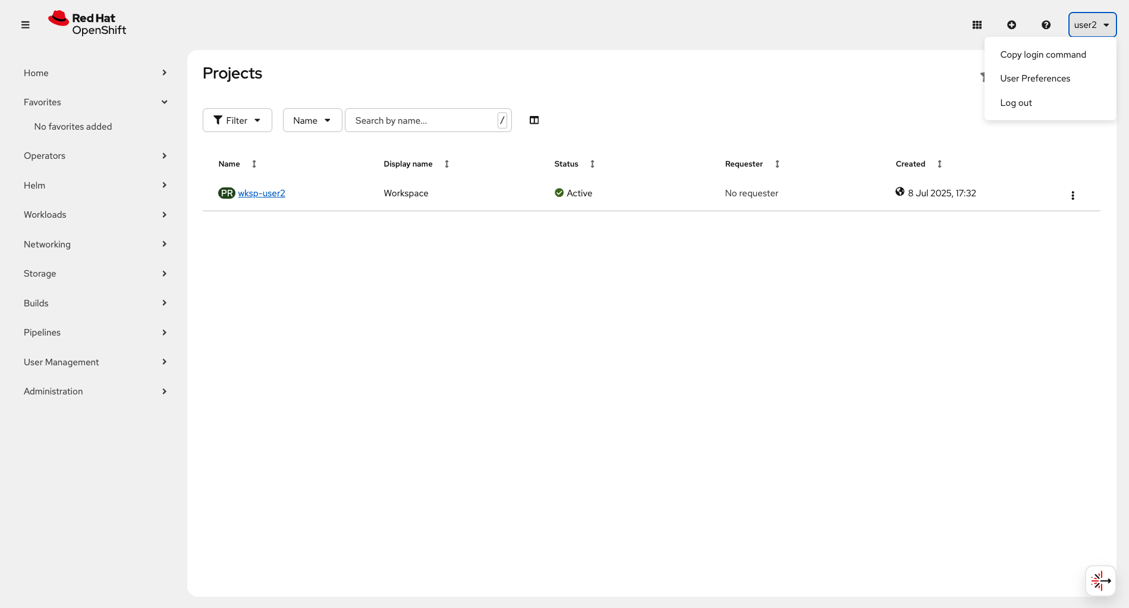Image resolution: width=1129 pixels, height=608 pixels.
Task: Click the filter funnel icon above the table
Action: click(x=984, y=76)
